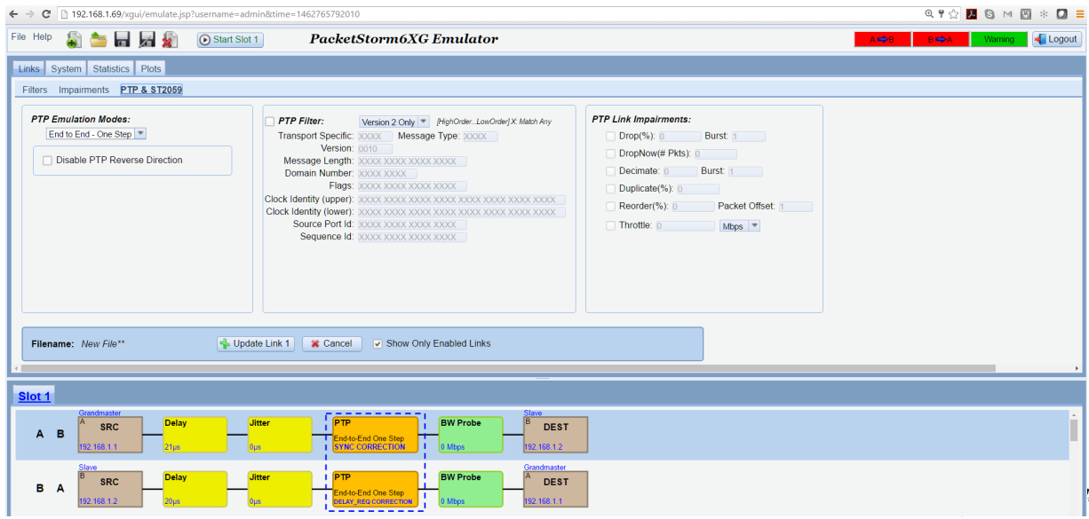Enable the Drop(%) impairment checkbox

[x=610, y=137]
